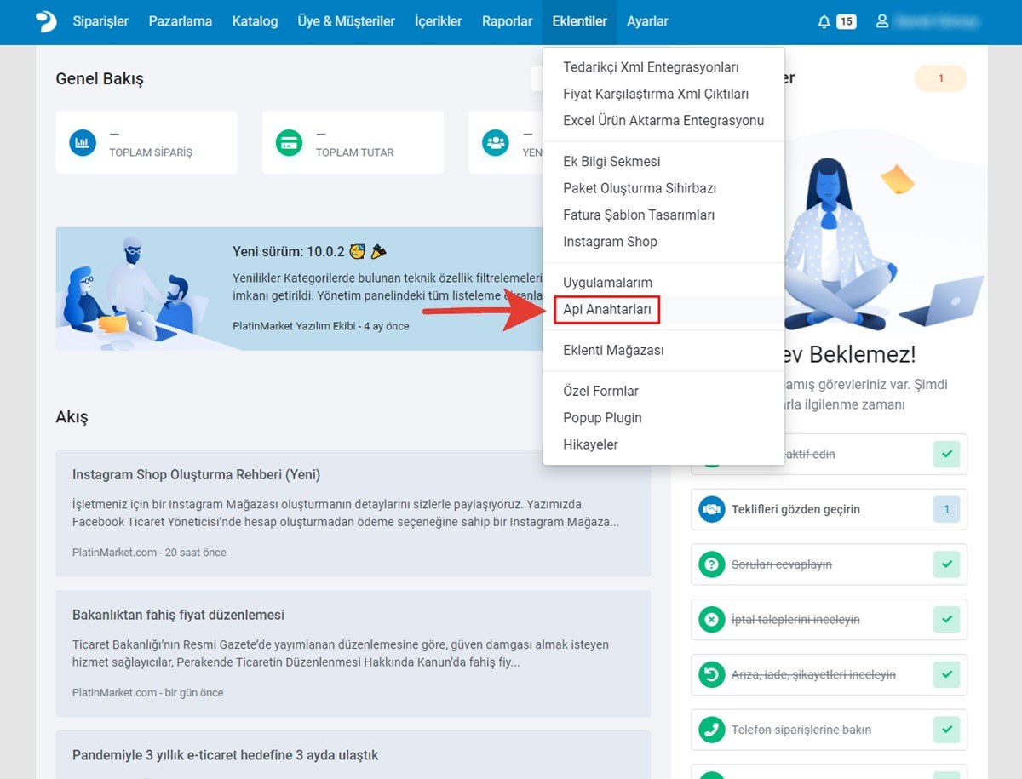
Task: Open the Teklifleri gözden geçirin task
Action: tap(829, 509)
